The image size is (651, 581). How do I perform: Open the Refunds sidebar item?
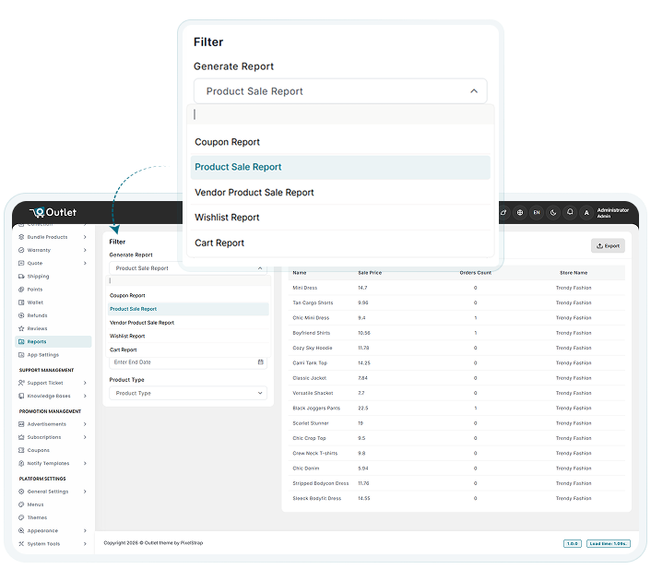click(37, 315)
